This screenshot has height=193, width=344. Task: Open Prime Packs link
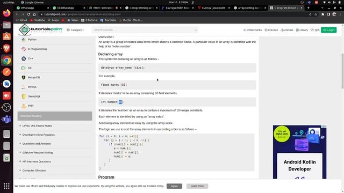click(x=253, y=30)
